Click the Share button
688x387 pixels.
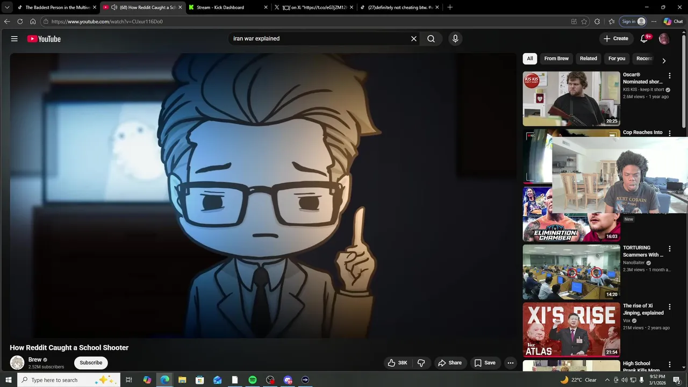pyautogui.click(x=449, y=363)
